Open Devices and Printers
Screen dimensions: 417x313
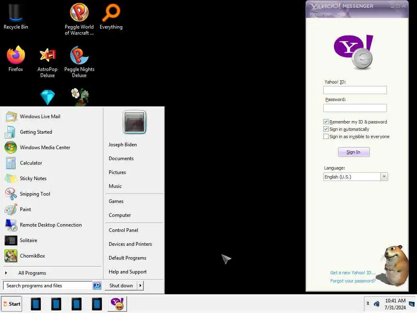click(x=130, y=244)
